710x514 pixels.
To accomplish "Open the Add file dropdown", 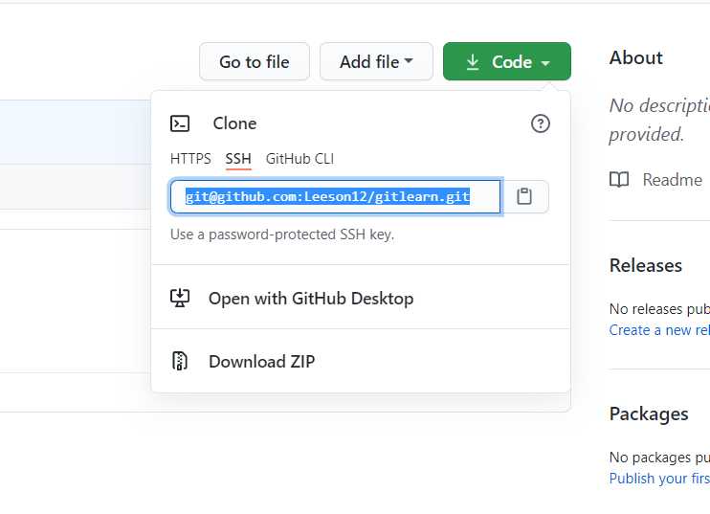I will coord(376,61).
